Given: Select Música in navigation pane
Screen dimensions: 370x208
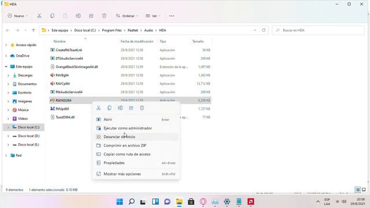Looking at the screenshot, I should 23,110.
